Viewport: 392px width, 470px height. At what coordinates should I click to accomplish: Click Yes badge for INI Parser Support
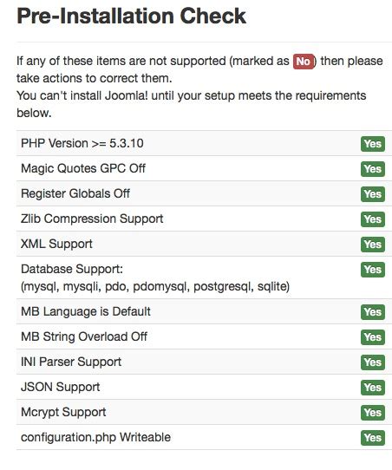373,362
